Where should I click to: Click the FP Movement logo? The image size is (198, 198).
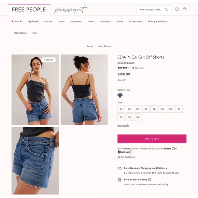point(70,10)
